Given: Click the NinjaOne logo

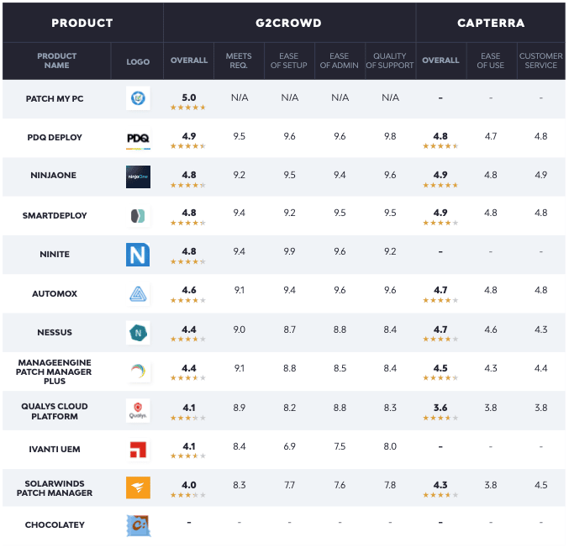Looking at the screenshot, I should point(138,177).
